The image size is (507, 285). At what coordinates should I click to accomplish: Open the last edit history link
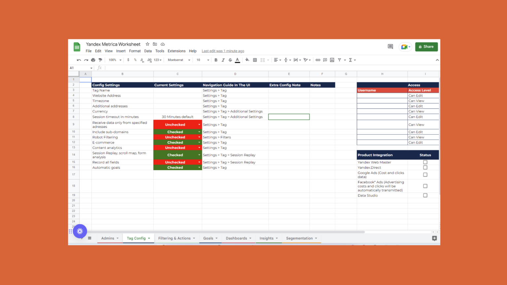point(223,51)
